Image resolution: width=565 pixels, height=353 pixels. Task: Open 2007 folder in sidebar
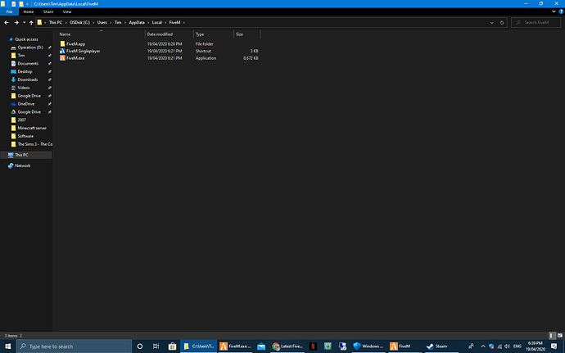click(x=21, y=120)
